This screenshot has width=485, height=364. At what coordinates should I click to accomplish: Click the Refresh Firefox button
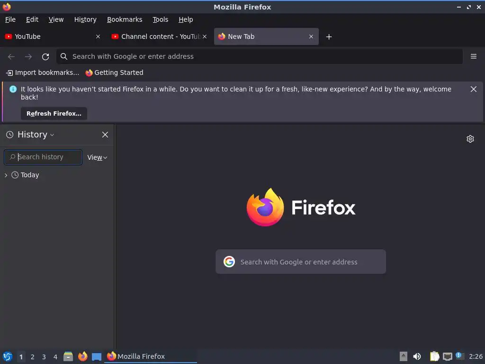pos(54,114)
